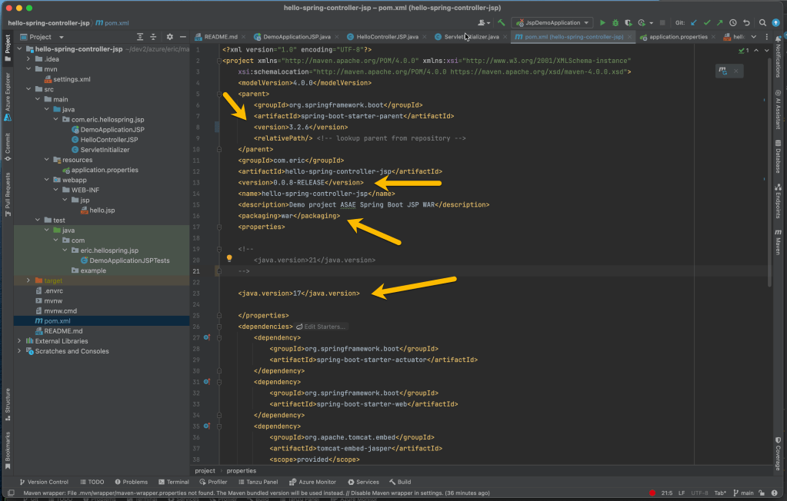The image size is (787, 501).
Task: Switch to application.properties editor tab
Action: [x=678, y=37]
